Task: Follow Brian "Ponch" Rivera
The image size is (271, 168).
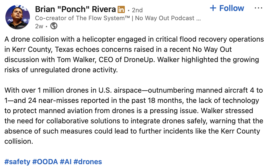Action: click(227, 8)
